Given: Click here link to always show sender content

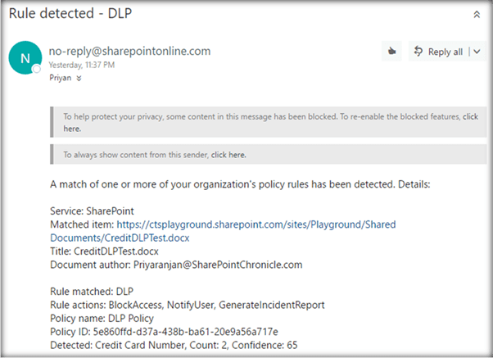Looking at the screenshot, I should (228, 154).
